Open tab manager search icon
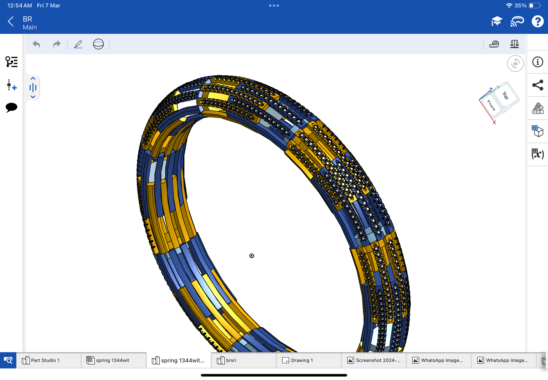Screen dimensions: 548x380 [8, 360]
